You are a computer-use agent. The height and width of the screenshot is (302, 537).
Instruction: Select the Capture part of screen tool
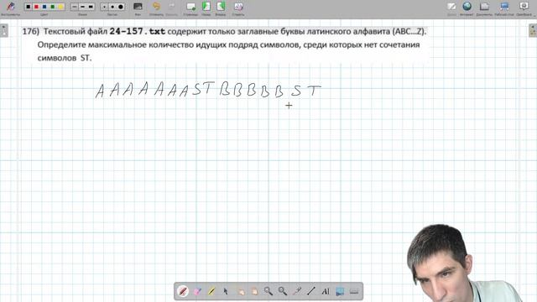(x=340, y=291)
